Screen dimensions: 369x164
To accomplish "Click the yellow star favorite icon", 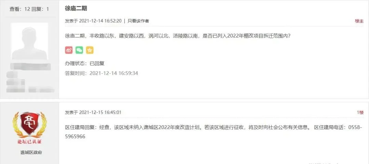I will click(90, 50).
